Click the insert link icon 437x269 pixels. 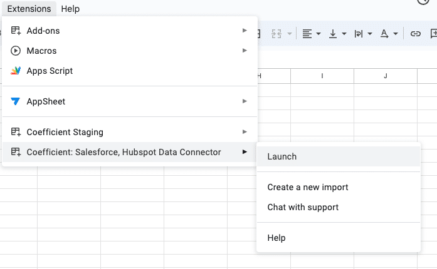click(415, 34)
